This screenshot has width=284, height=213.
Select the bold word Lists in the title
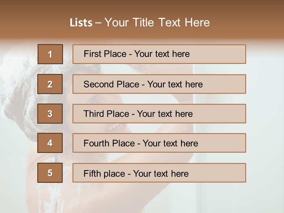point(81,22)
